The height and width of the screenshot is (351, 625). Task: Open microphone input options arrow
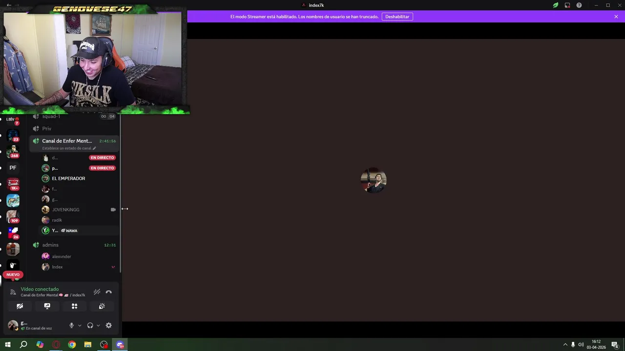pyautogui.click(x=80, y=325)
